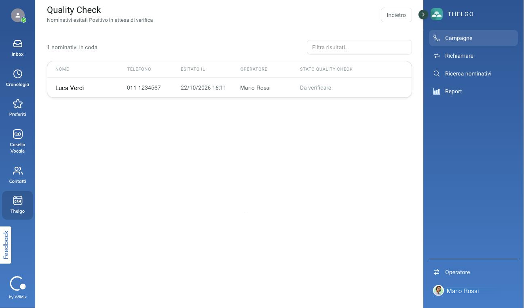
Task: Click the THELGO logo icon
Action: click(x=437, y=14)
